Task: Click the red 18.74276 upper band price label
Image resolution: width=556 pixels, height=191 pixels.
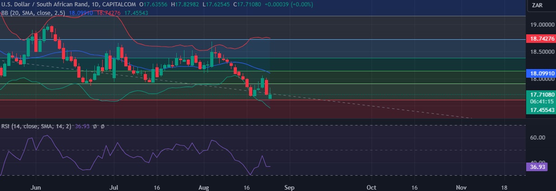Action: (541, 39)
